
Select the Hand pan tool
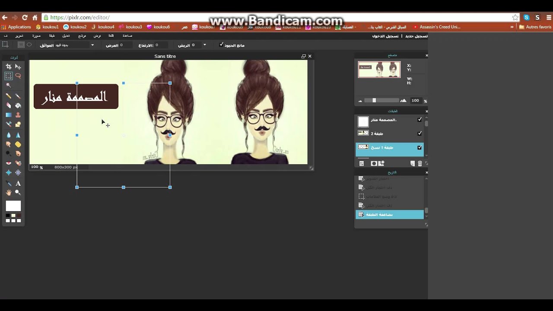pyautogui.click(x=8, y=193)
